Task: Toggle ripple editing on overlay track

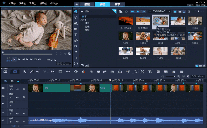Action: (x=24, y=97)
